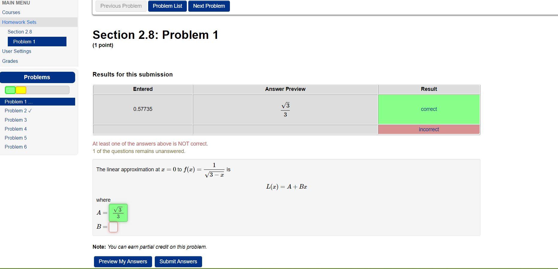Advance to the Next Problem
This screenshot has width=558, height=269.
click(209, 6)
